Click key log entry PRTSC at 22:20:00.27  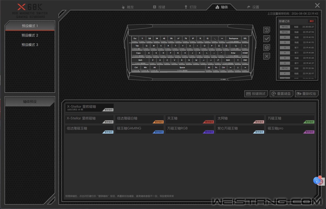(297, 27)
